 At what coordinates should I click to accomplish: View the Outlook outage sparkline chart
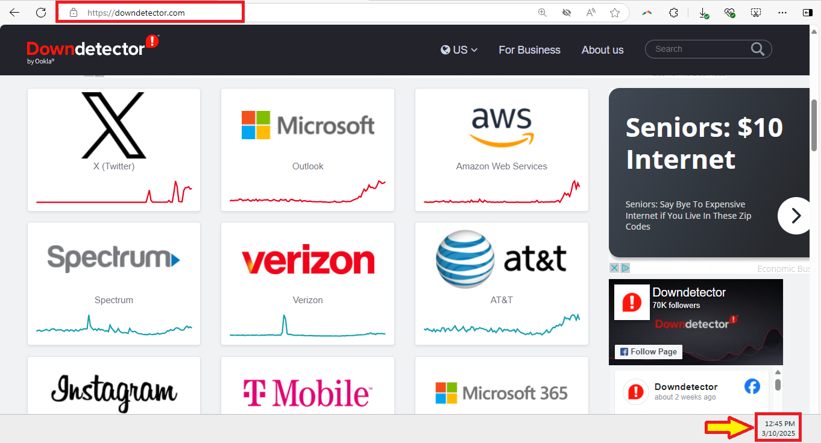tap(308, 192)
